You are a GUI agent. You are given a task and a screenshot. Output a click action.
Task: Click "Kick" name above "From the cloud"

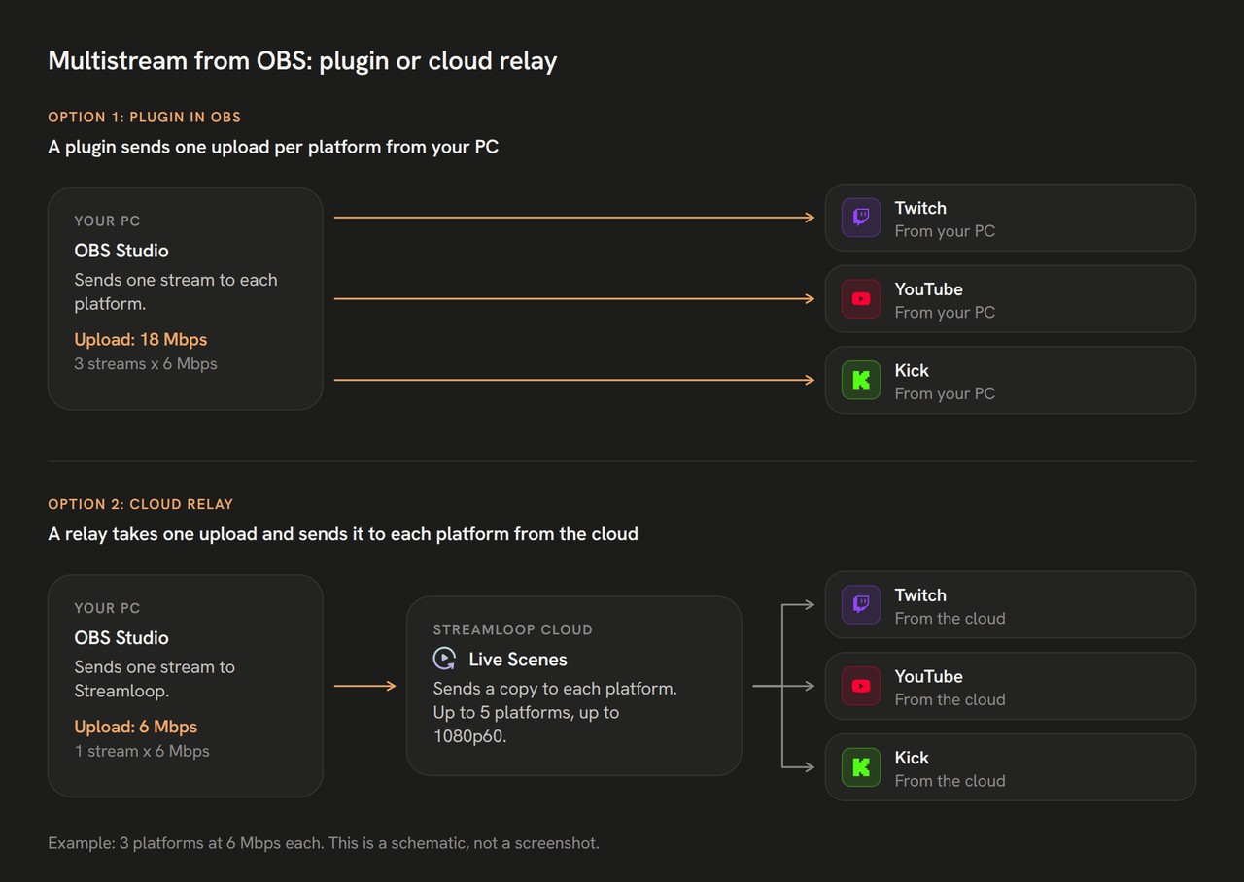(912, 758)
